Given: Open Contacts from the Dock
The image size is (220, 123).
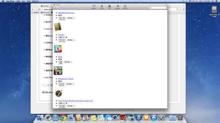Looking at the screenshot, I should tap(78, 118).
